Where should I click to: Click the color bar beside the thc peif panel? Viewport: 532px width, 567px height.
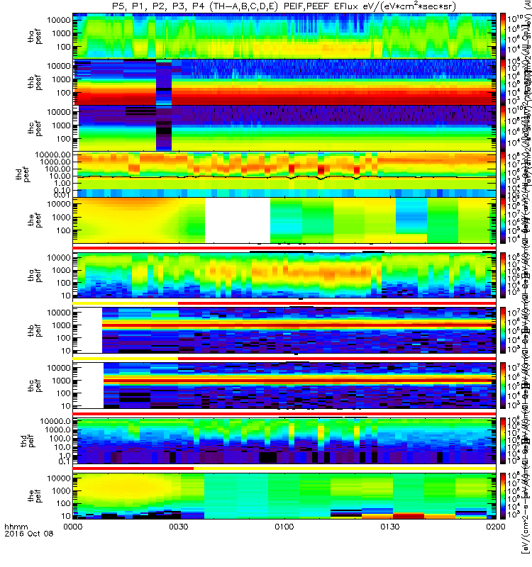(503, 386)
